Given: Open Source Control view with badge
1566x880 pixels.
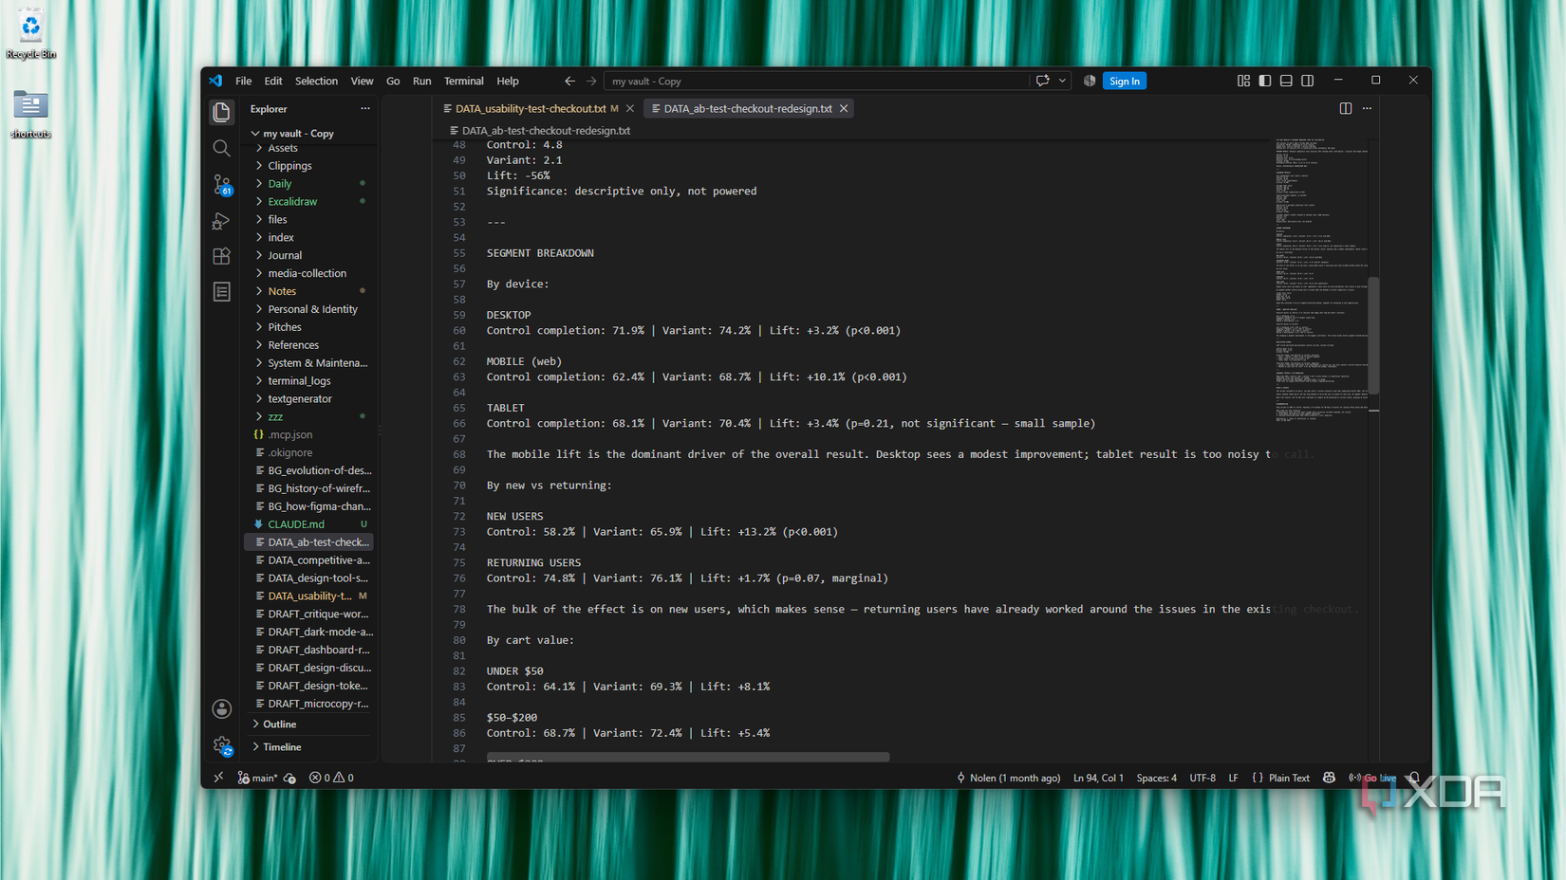Looking at the screenshot, I should coord(221,184).
